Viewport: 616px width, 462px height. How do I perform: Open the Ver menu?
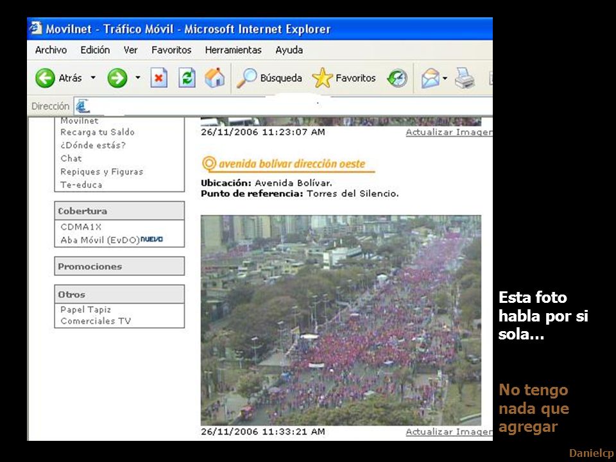point(130,50)
